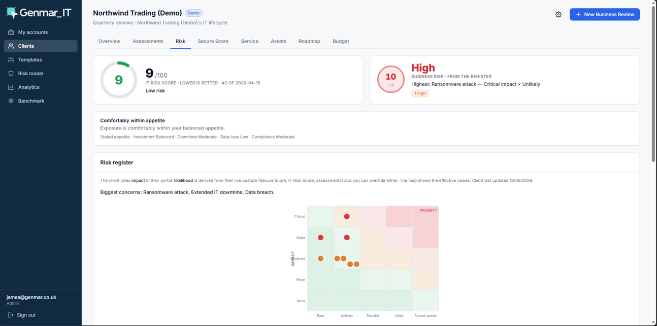Click the 'Biggest concerns' summary line
The width and height of the screenshot is (657, 326).
tap(187, 192)
